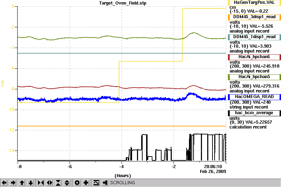Select the HacAi_hpchan6 legend entry
This screenshot has height=187, width=281.
tap(254, 57)
